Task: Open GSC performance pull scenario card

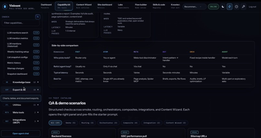Action: coord(152,133)
